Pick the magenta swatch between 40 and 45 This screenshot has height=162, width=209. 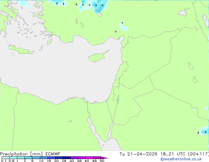point(89,158)
